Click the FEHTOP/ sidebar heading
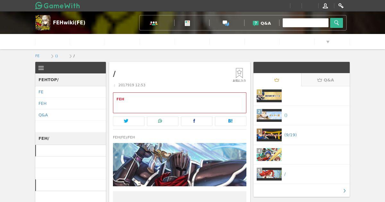 pyautogui.click(x=71, y=80)
